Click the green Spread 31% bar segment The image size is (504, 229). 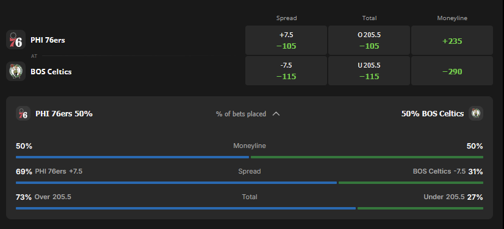click(x=411, y=183)
